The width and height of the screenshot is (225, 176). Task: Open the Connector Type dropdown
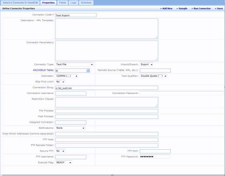(74, 65)
